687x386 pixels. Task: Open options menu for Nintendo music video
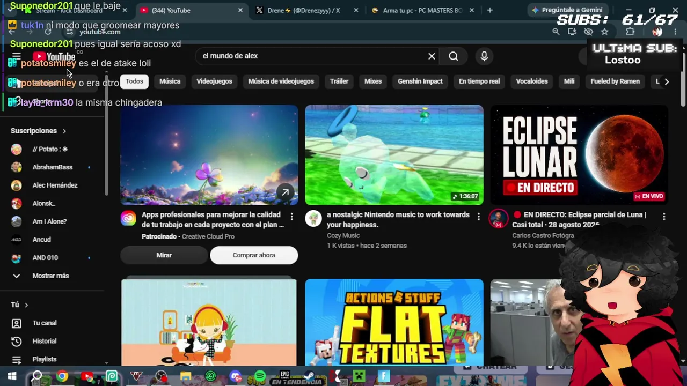coord(478,216)
